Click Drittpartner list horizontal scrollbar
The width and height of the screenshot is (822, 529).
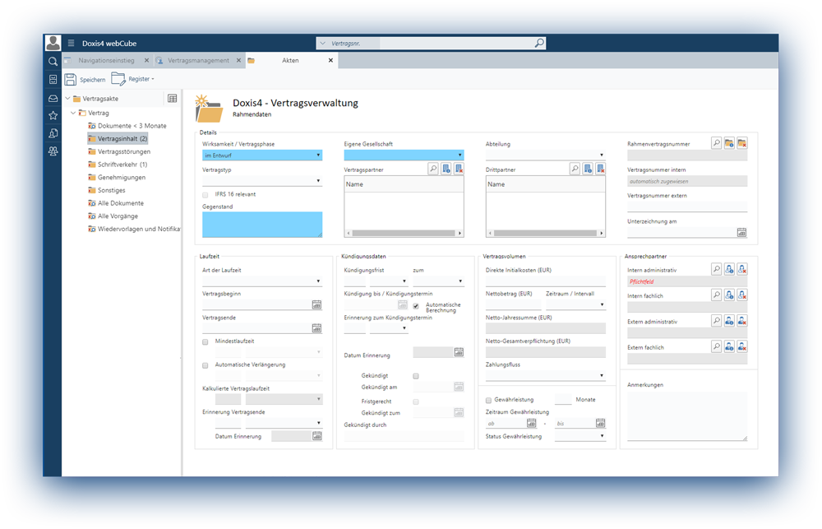point(545,233)
